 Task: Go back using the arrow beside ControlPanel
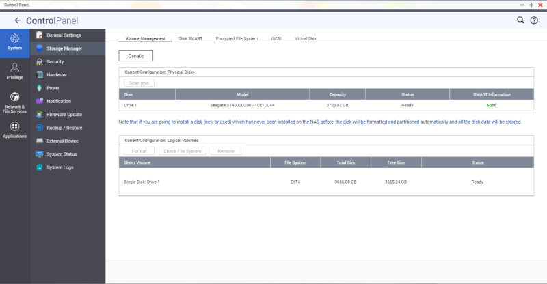click(18, 20)
